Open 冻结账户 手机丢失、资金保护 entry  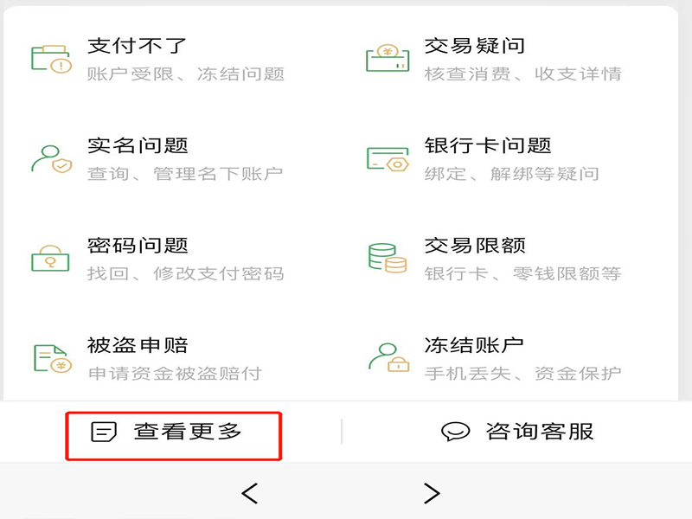522,359
